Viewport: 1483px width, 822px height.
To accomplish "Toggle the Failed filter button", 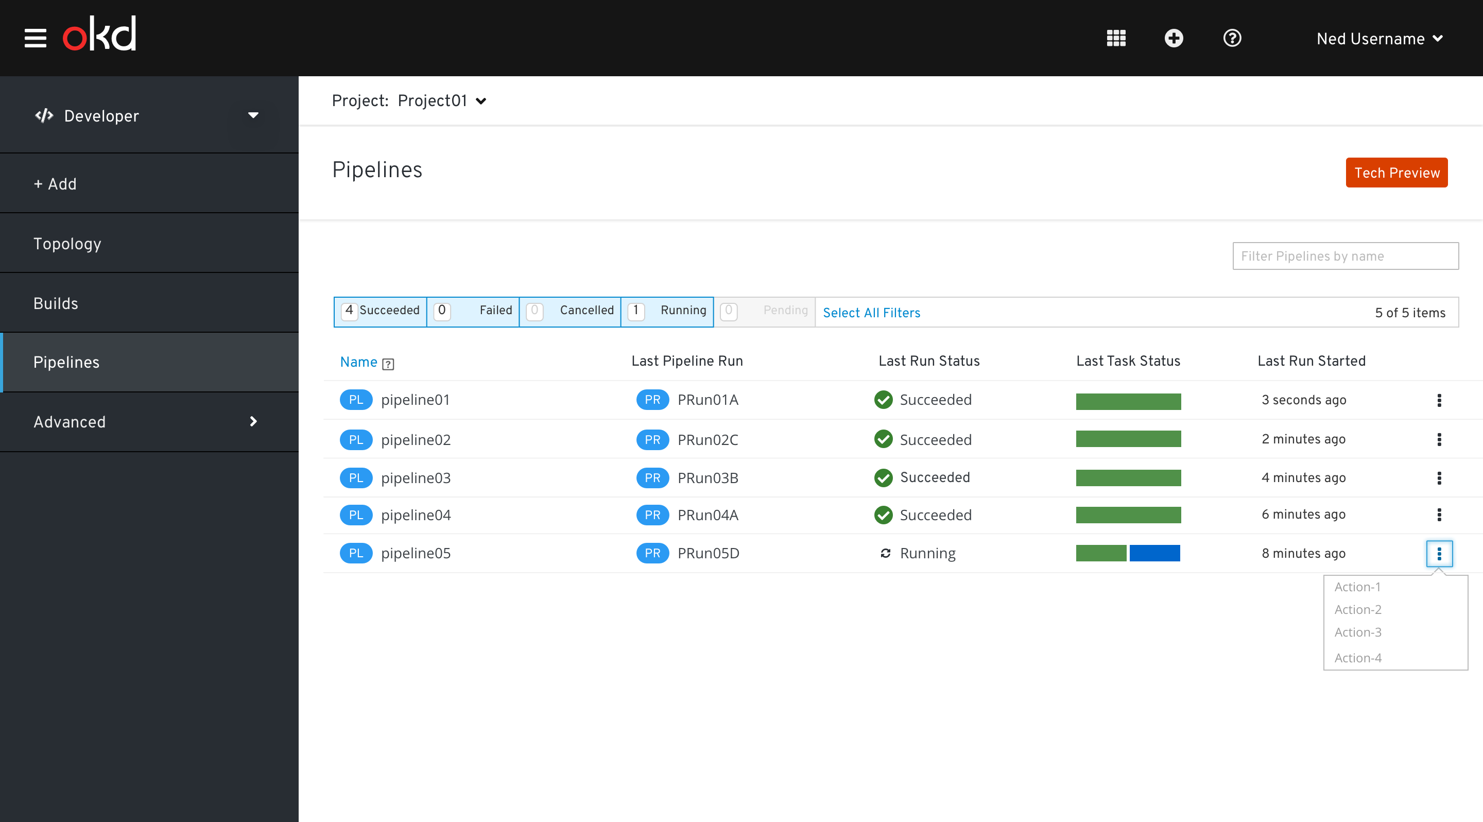I will pyautogui.click(x=472, y=312).
